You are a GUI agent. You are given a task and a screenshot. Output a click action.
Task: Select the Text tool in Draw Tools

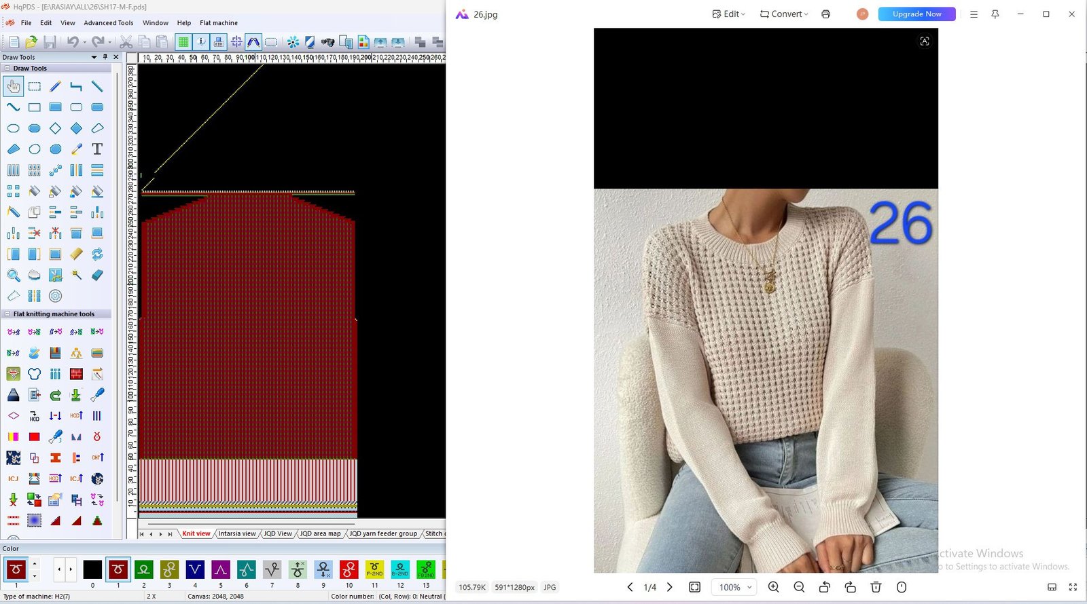[x=97, y=149]
